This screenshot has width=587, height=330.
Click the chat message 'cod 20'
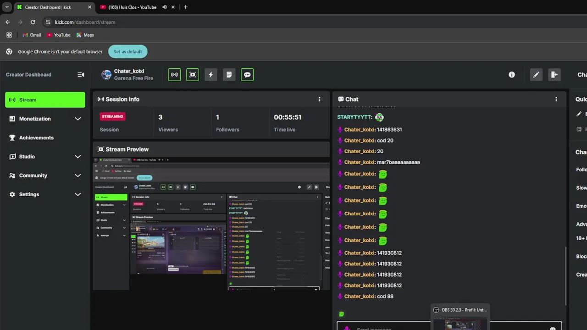385,141
